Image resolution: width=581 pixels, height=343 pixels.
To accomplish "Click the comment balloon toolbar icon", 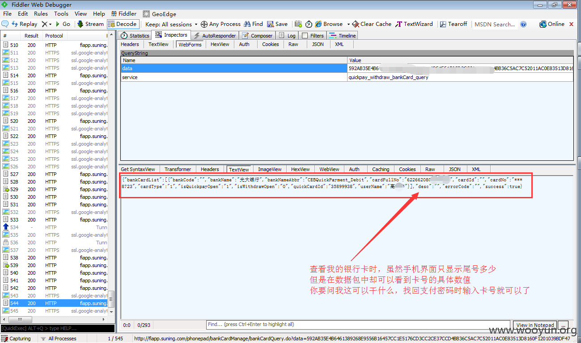I will pos(5,24).
